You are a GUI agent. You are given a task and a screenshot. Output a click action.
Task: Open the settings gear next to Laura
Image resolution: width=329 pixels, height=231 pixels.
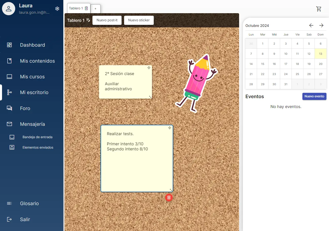point(57,9)
